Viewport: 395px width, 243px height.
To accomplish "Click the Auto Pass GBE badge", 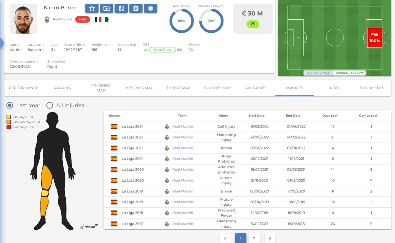I will 162,50.
